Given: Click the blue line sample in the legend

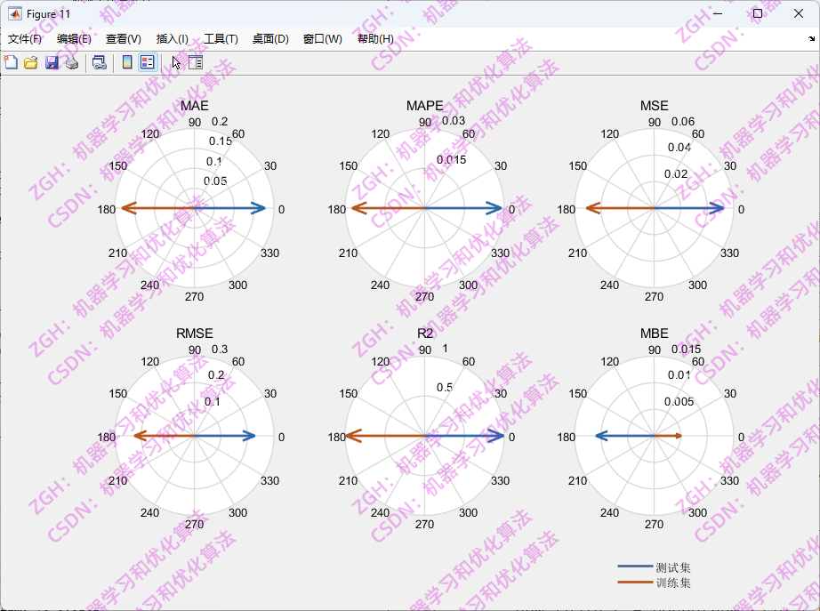Looking at the screenshot, I should [x=635, y=567].
